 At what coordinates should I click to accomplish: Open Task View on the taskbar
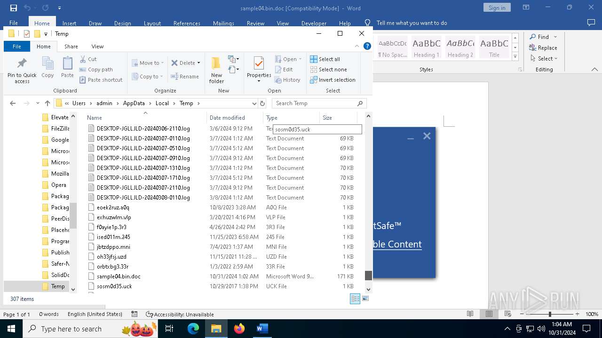click(x=170, y=329)
